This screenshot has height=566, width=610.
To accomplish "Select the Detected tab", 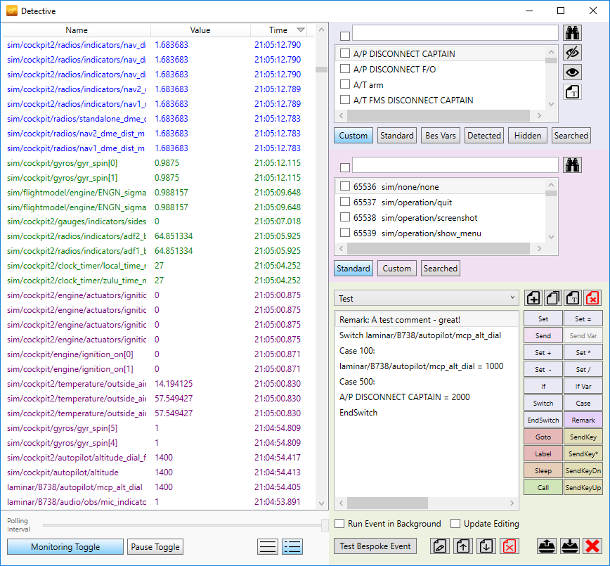I will tap(484, 136).
